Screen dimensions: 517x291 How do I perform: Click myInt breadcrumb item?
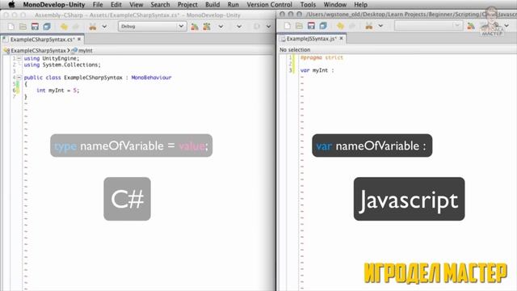tap(86, 50)
